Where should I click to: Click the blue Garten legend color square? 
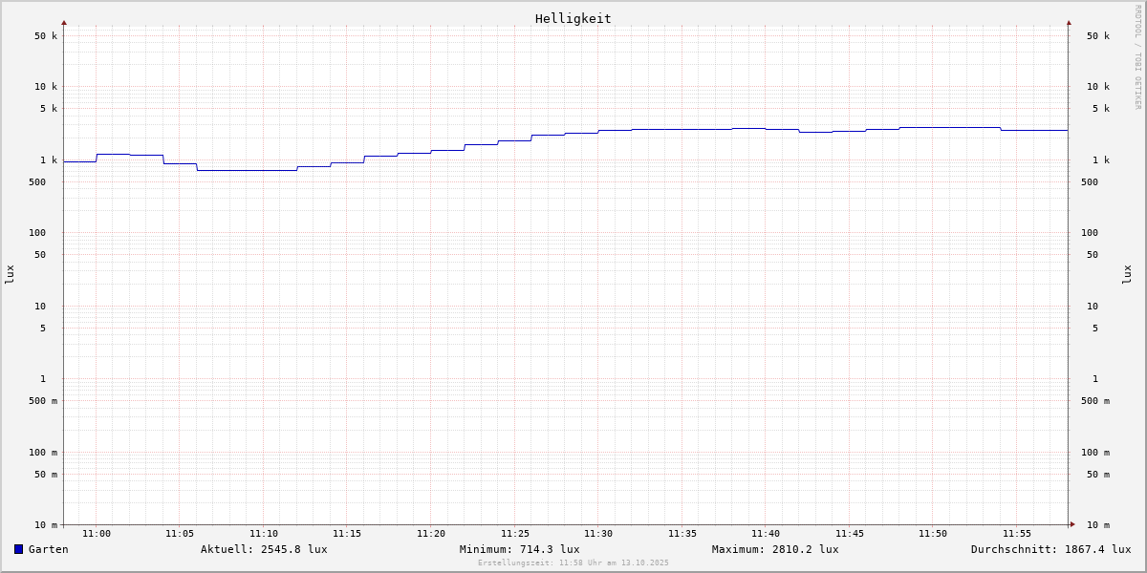pyautogui.click(x=18, y=549)
